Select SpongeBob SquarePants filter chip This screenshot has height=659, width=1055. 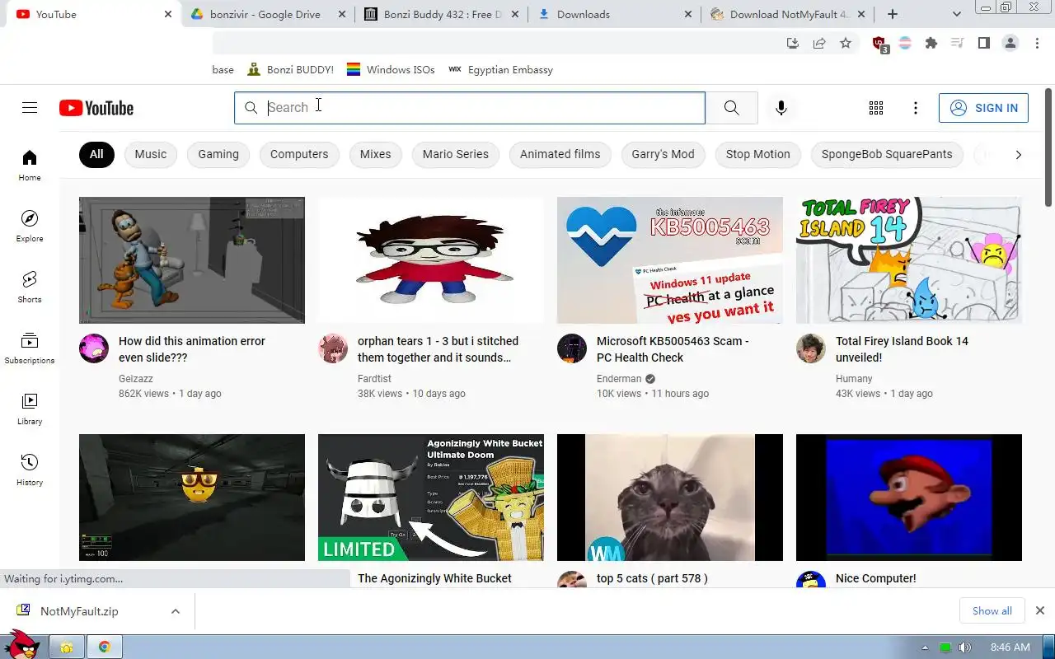[x=887, y=154]
